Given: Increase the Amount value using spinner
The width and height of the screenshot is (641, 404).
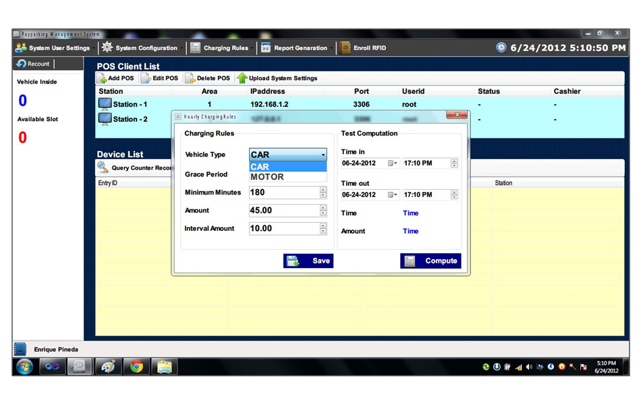Looking at the screenshot, I should pyautogui.click(x=323, y=207).
